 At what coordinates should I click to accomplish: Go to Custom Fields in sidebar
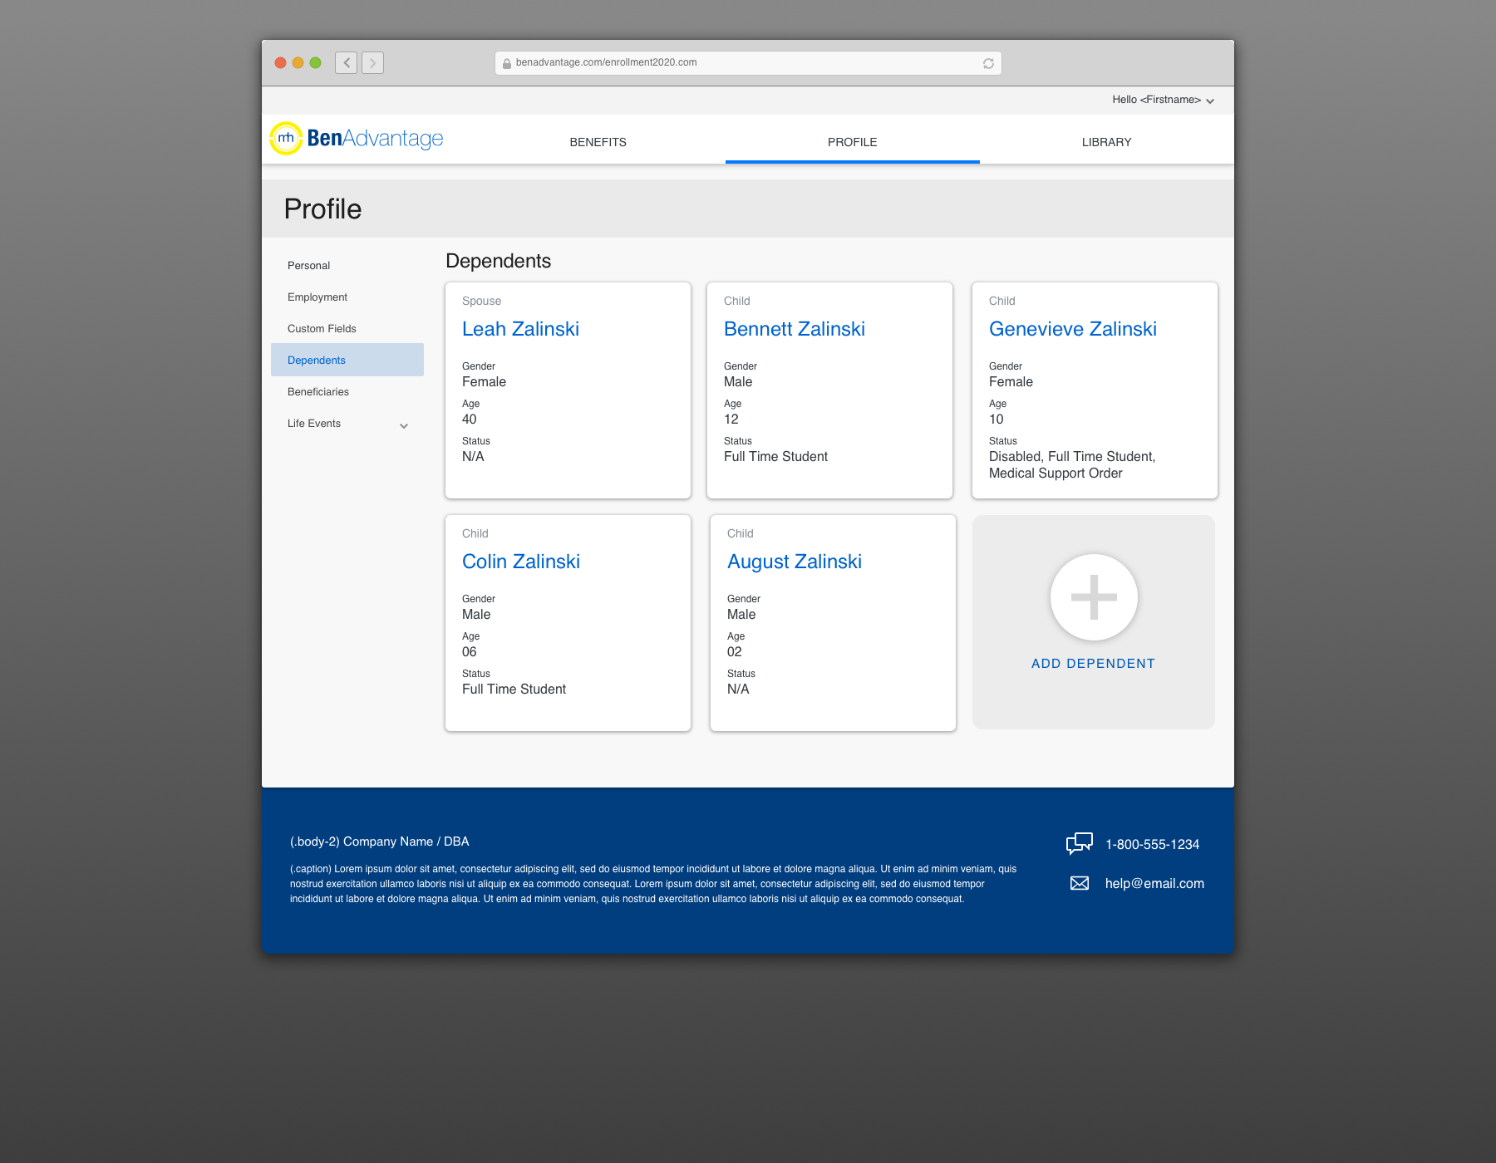(x=322, y=329)
